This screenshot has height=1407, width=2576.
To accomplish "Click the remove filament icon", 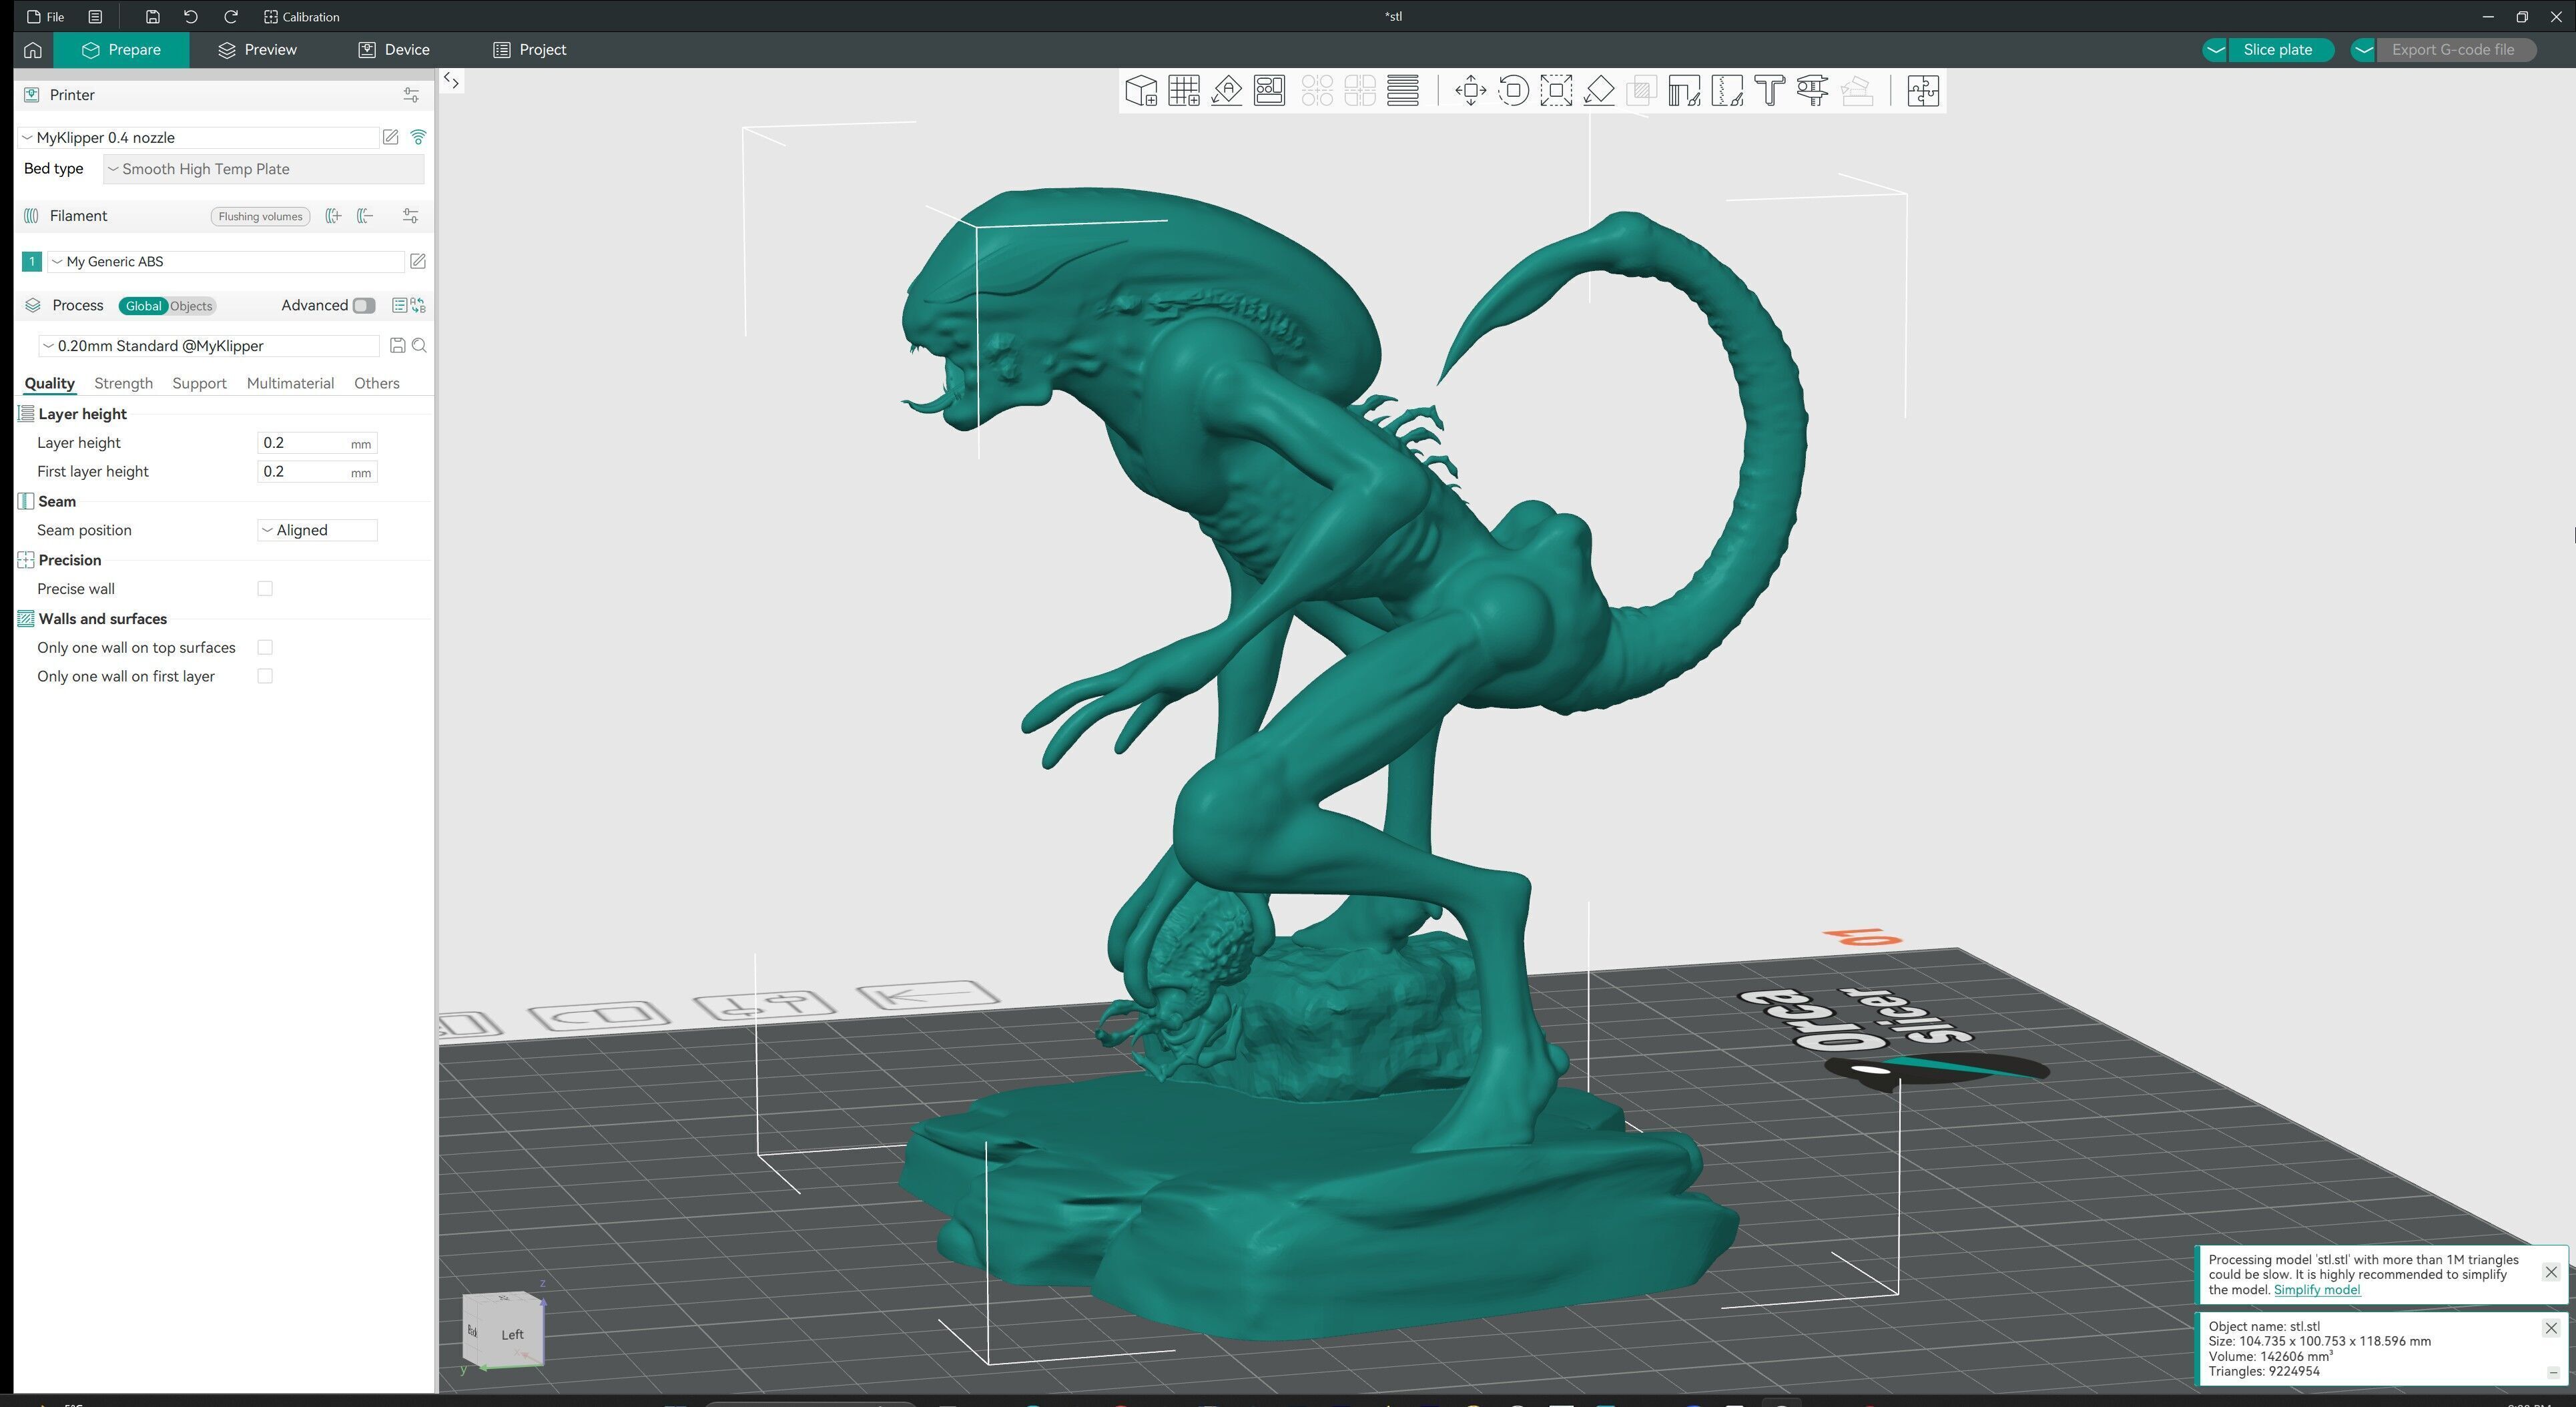I will coord(365,216).
